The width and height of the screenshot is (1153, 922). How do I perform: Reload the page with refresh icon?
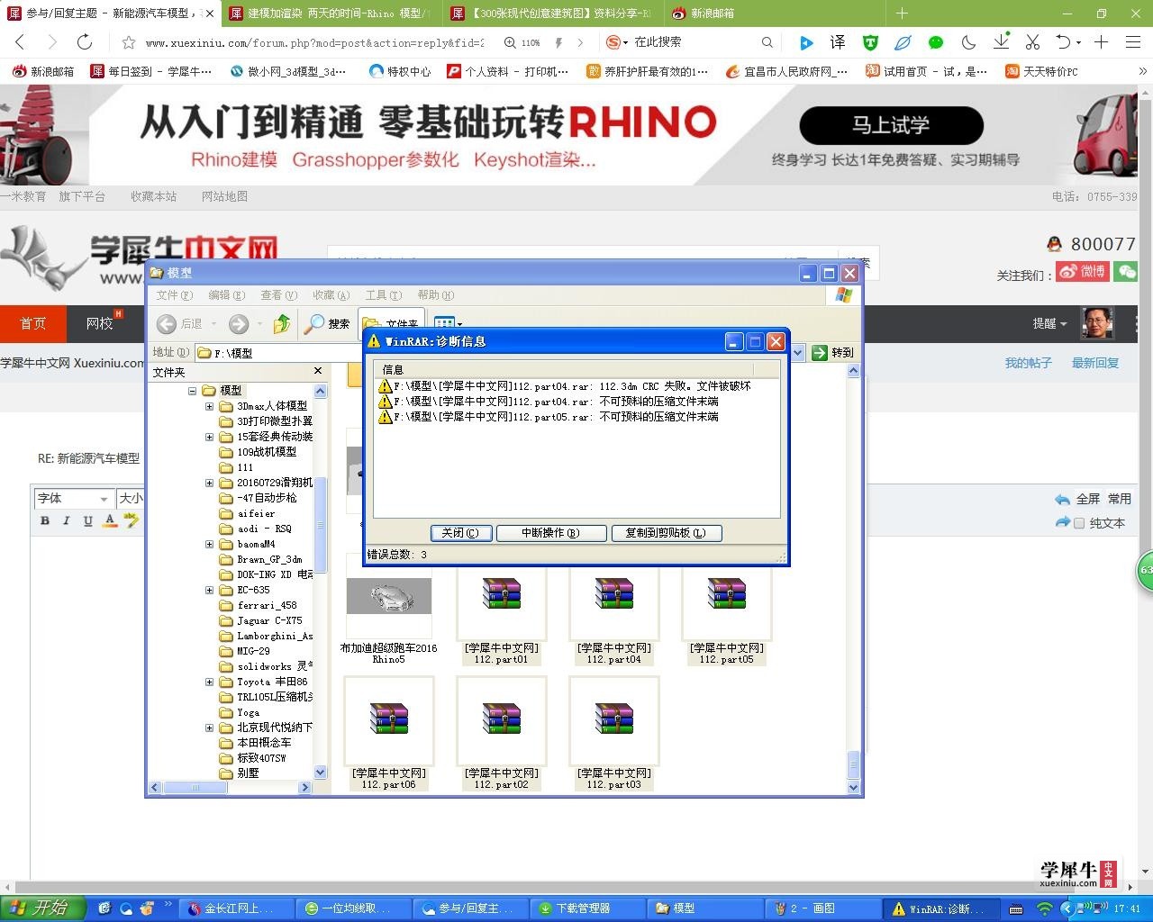coord(84,42)
